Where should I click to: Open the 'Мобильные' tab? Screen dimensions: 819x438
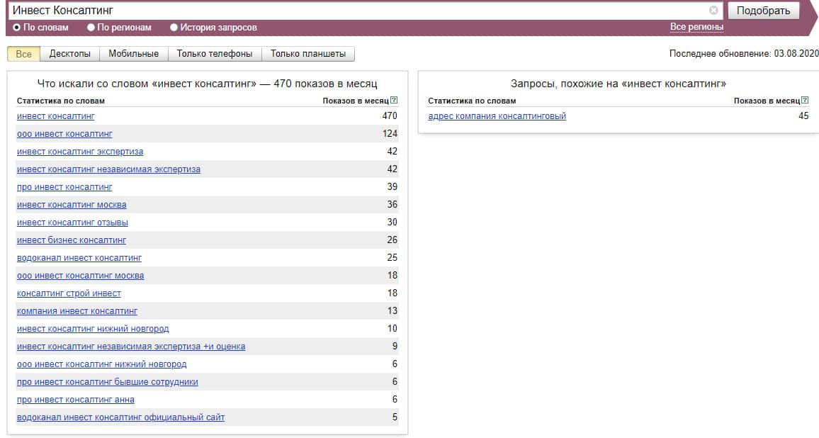click(x=134, y=54)
